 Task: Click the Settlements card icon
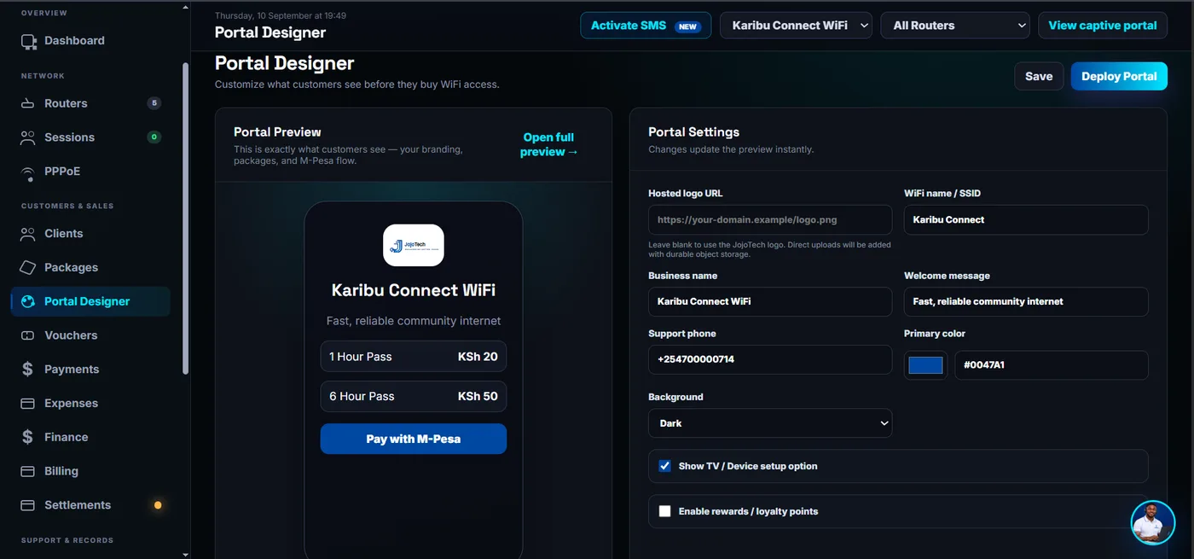(x=28, y=505)
